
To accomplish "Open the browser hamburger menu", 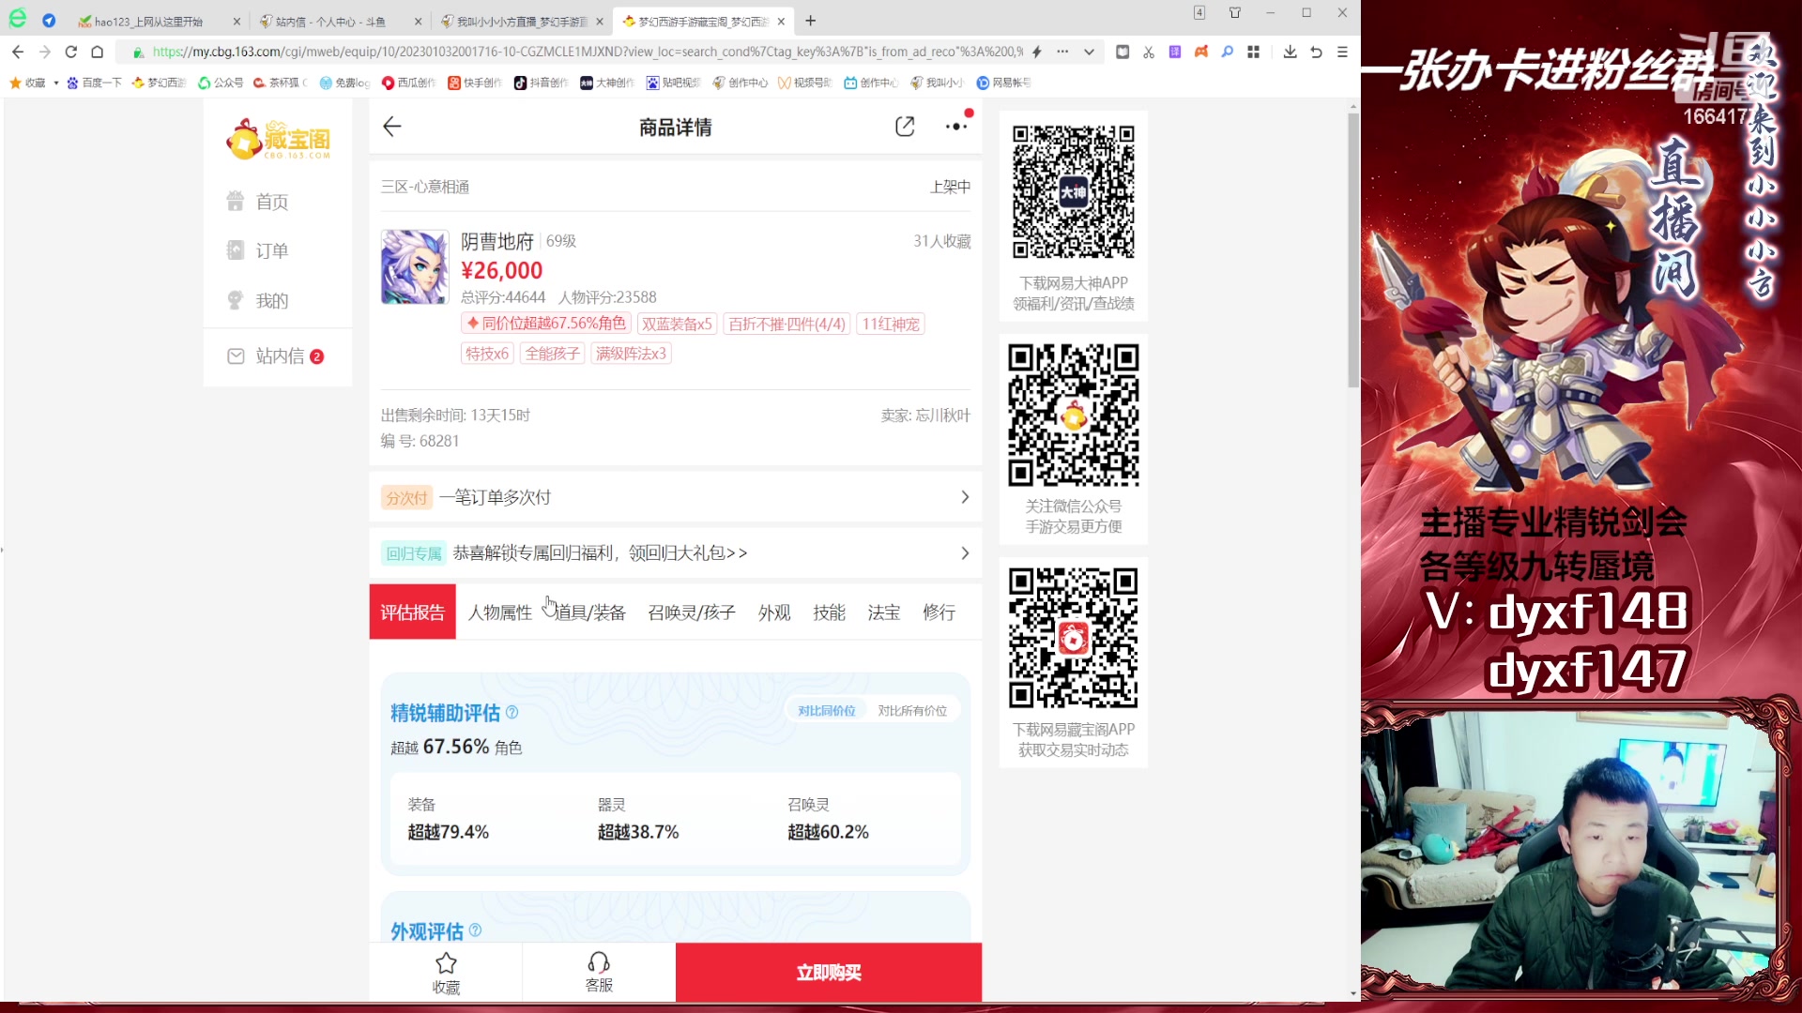I will pyautogui.click(x=1343, y=52).
